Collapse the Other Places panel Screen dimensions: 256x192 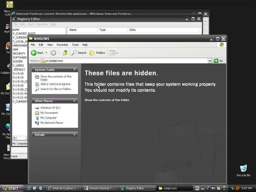coord(74,101)
